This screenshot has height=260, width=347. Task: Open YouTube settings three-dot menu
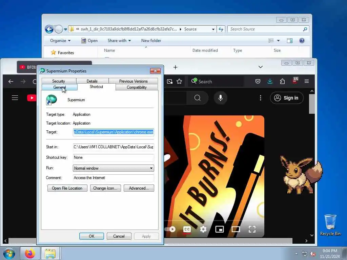point(261,98)
